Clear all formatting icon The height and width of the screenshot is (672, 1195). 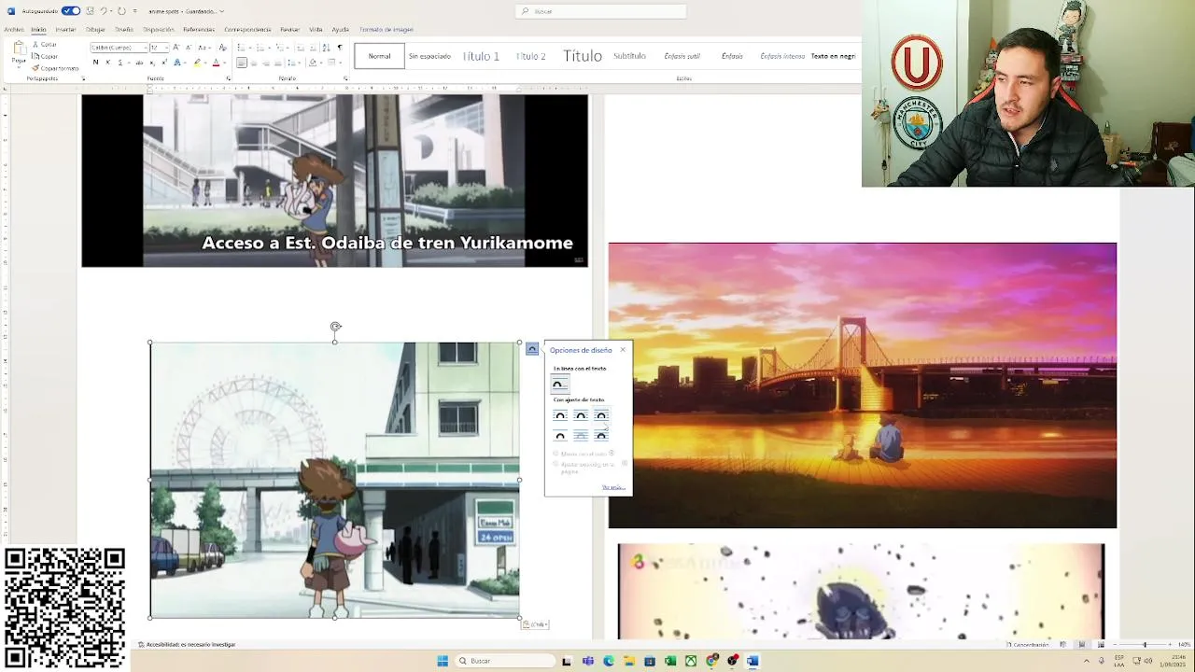(x=223, y=48)
